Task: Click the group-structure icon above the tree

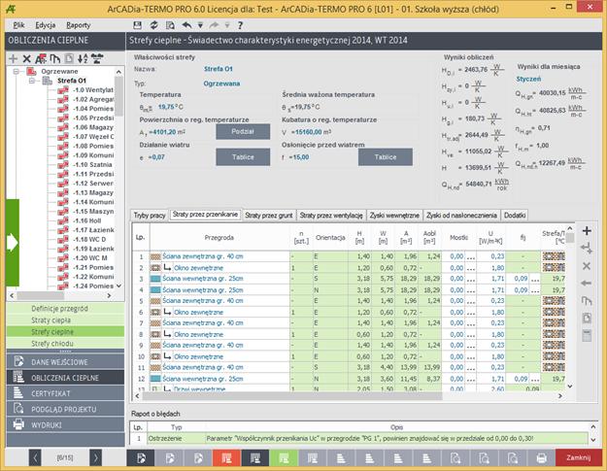Action: click(x=97, y=59)
